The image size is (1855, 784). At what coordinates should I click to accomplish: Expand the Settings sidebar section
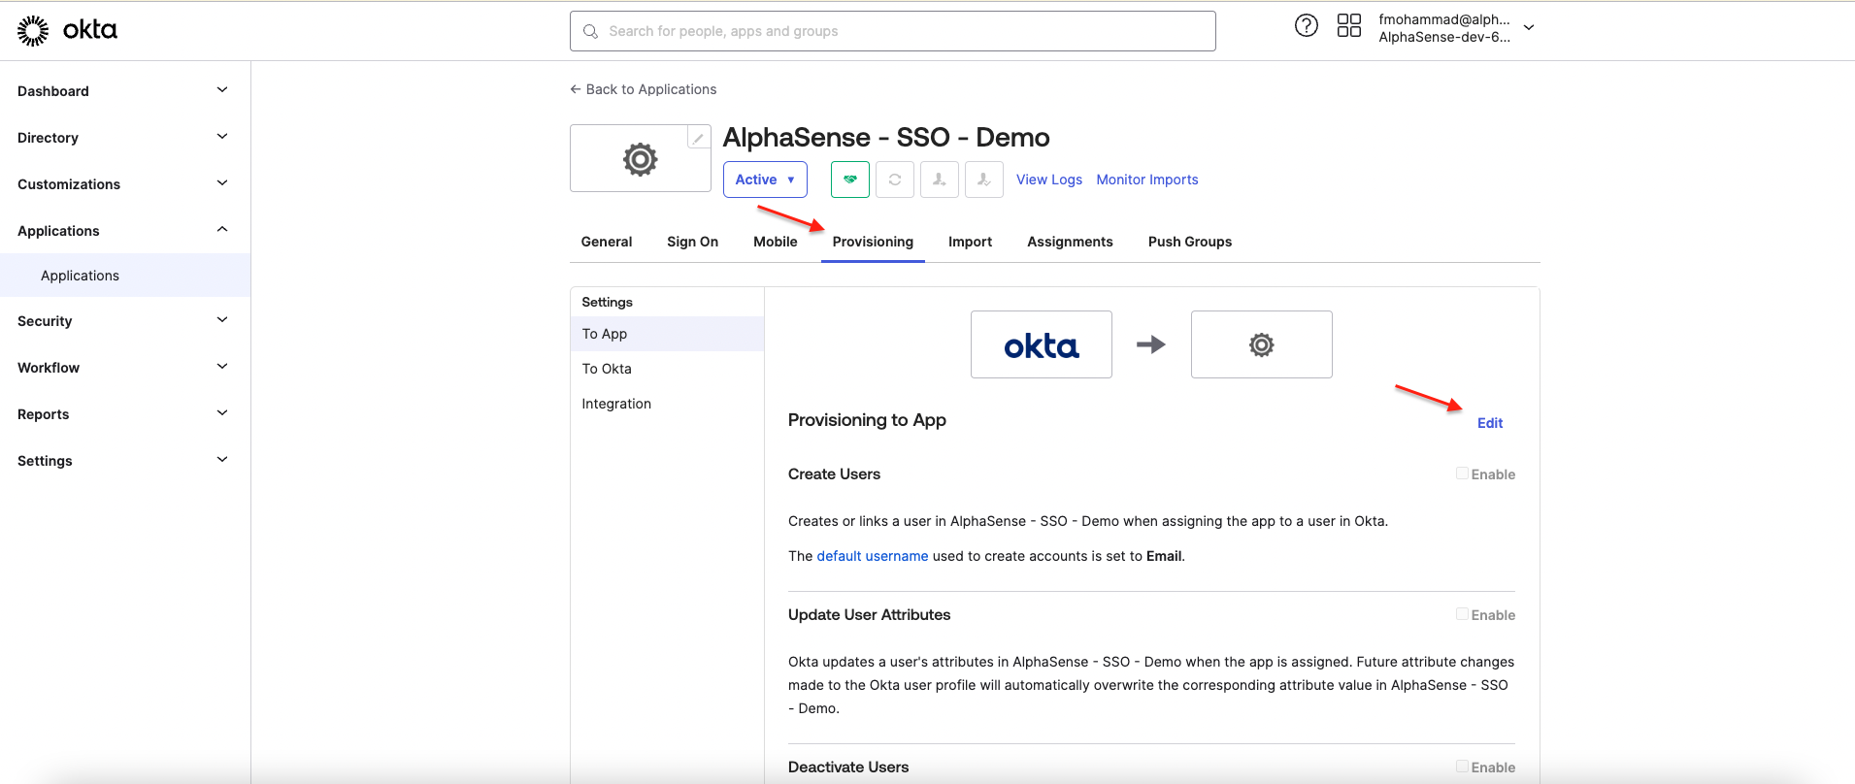[222, 460]
